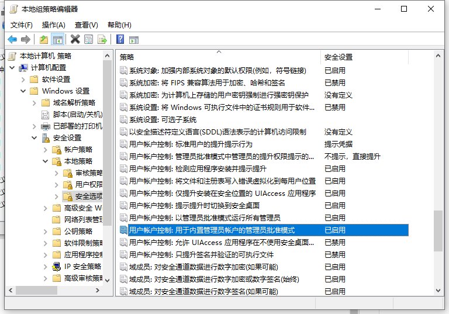Sort by the 安全设置 column header
449x314 pixels.
[x=365, y=57]
